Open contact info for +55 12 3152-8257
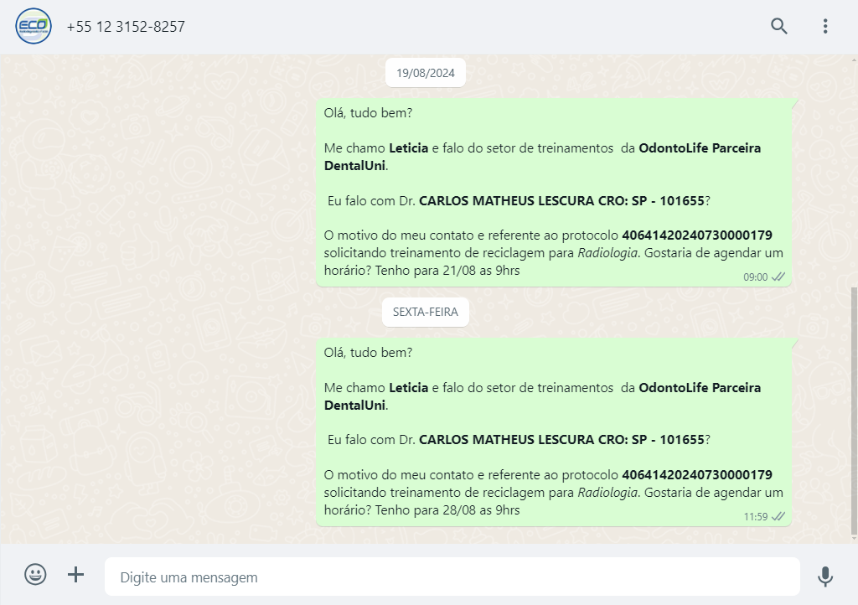Image resolution: width=858 pixels, height=605 pixels. tap(126, 27)
